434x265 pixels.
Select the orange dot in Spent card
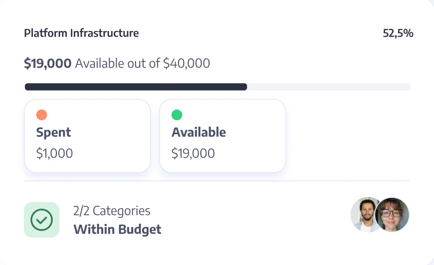(x=42, y=115)
